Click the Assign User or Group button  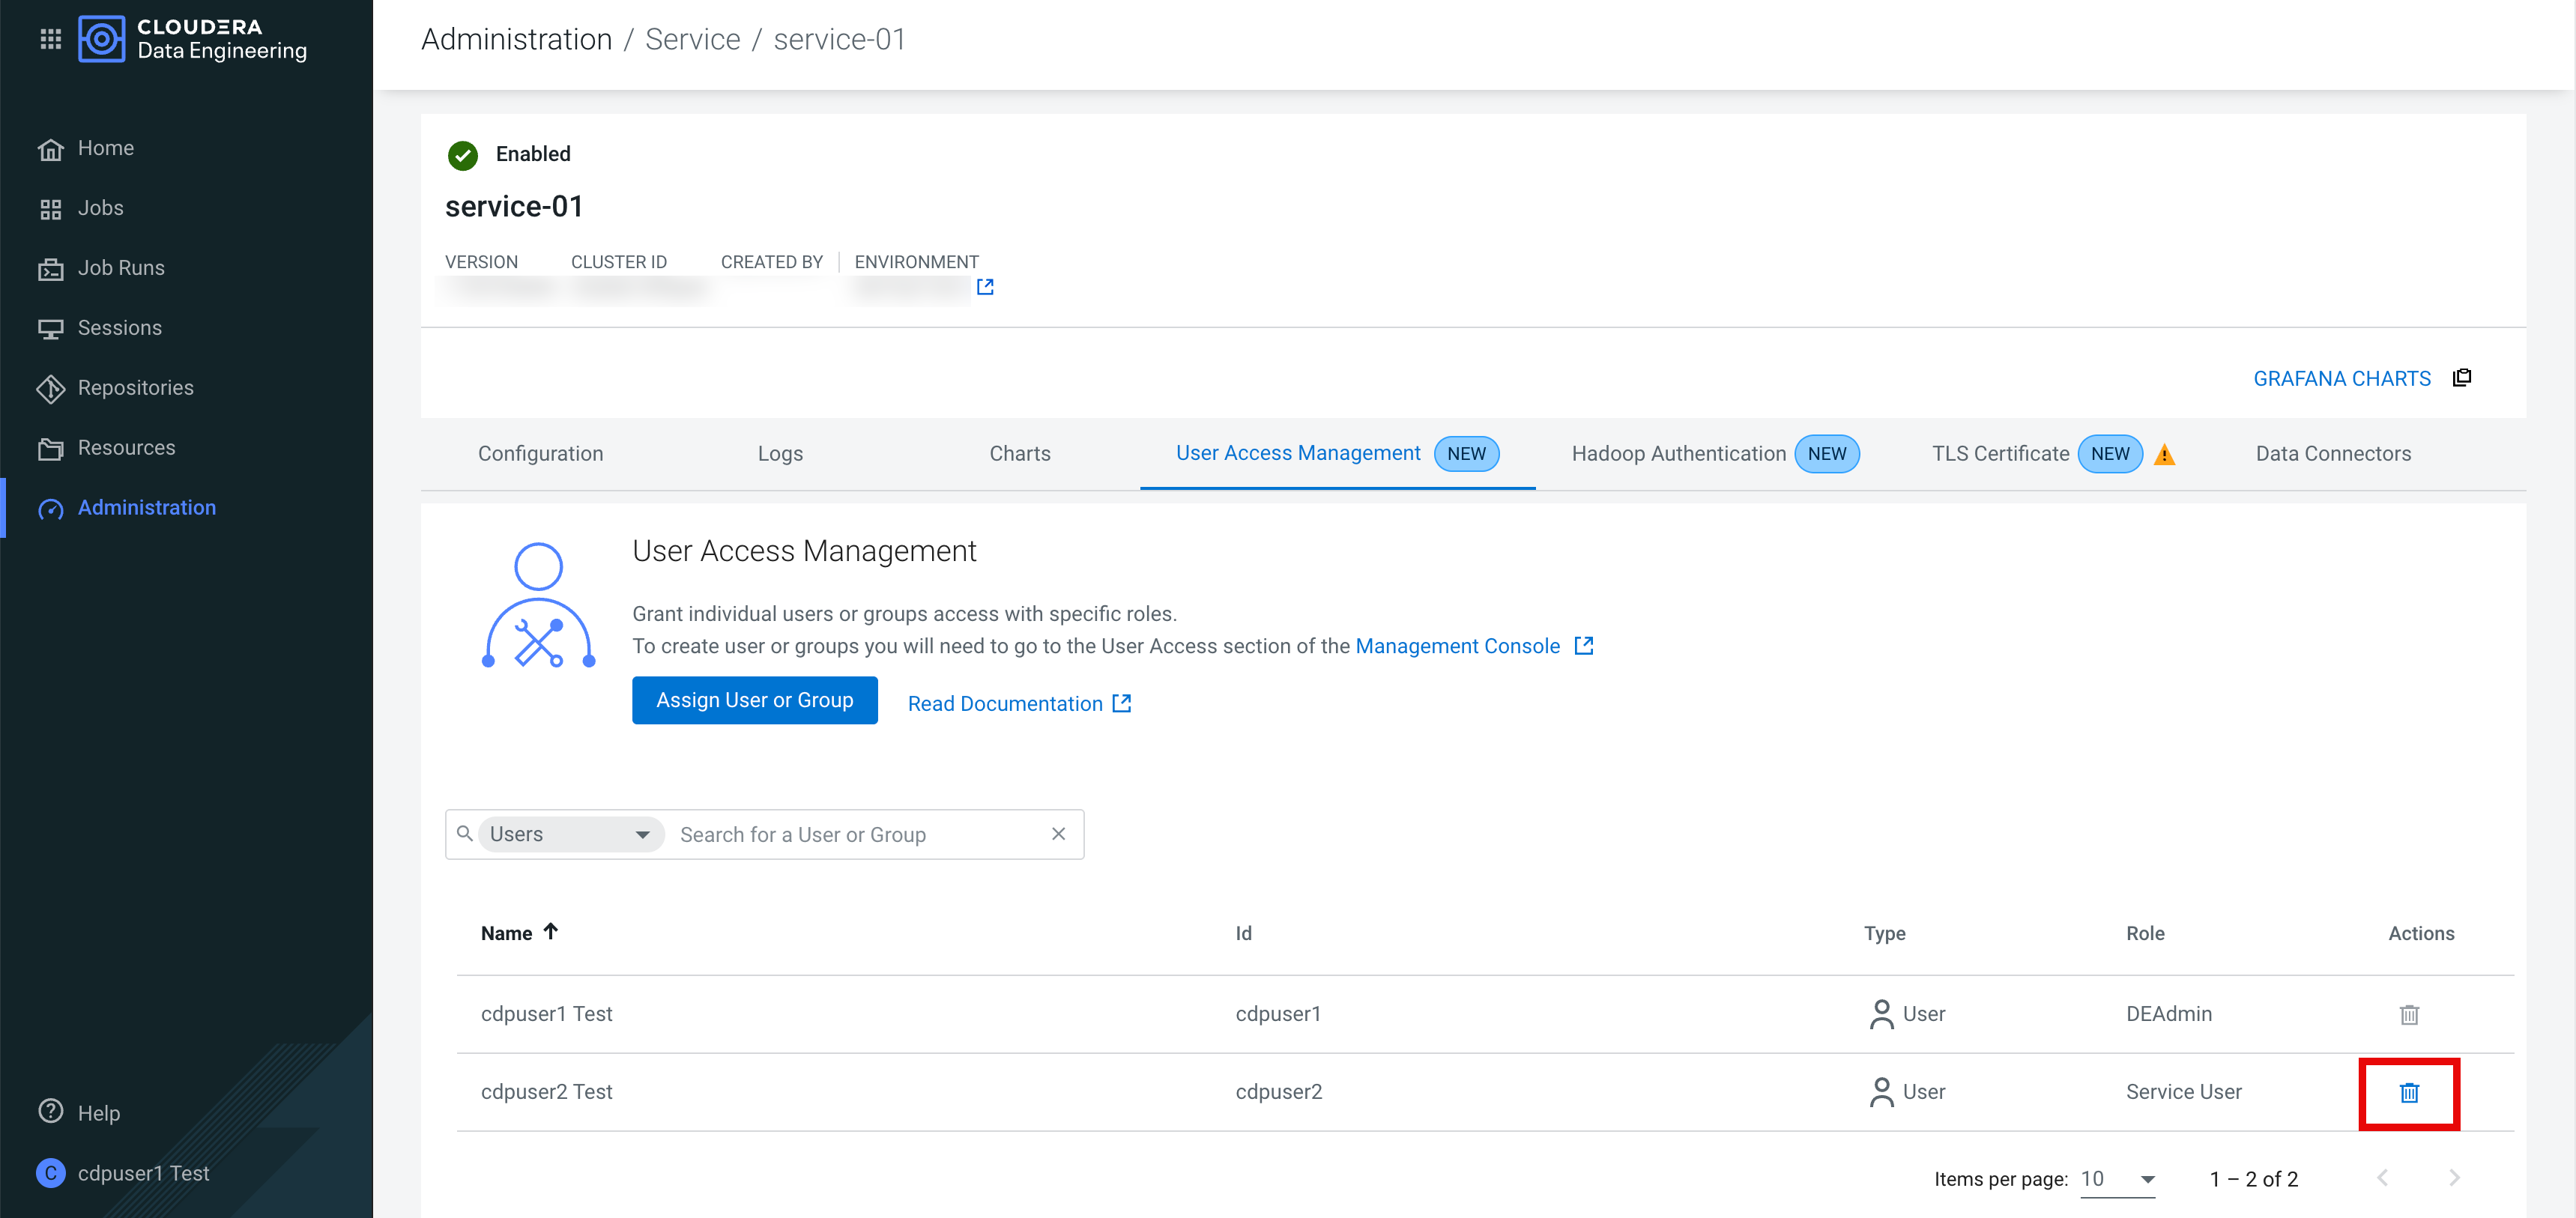[754, 700]
